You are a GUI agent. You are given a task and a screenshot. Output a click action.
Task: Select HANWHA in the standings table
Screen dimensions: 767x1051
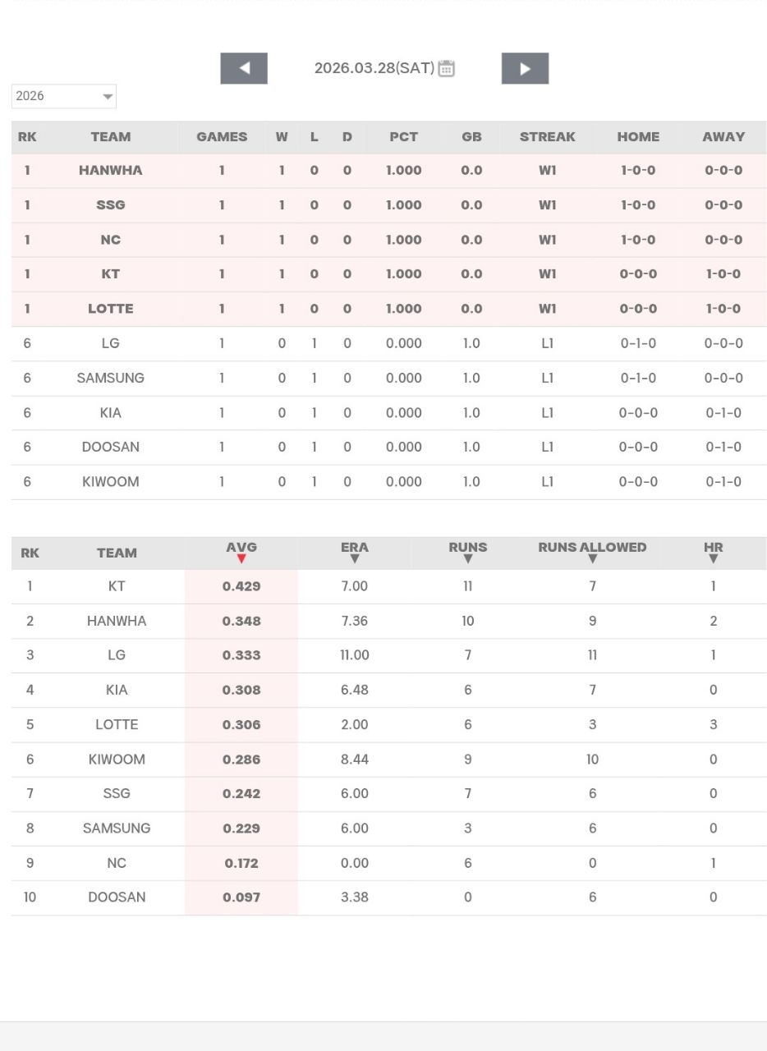111,171
